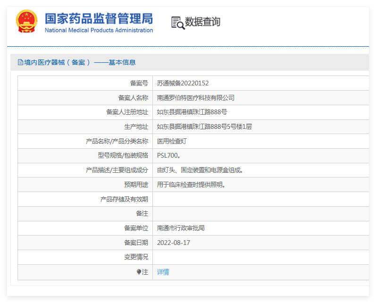Click the 备案人名称 label
The height and width of the screenshot is (303, 376).
[133, 98]
